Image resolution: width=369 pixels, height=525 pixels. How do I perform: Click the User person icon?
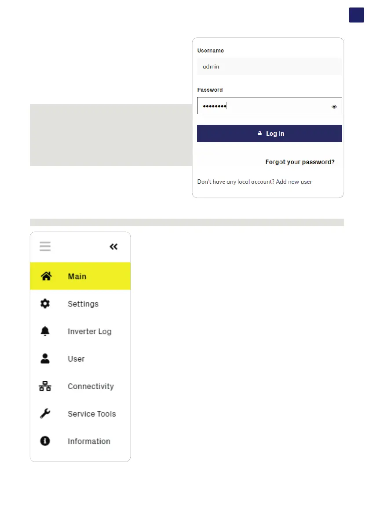click(x=45, y=359)
